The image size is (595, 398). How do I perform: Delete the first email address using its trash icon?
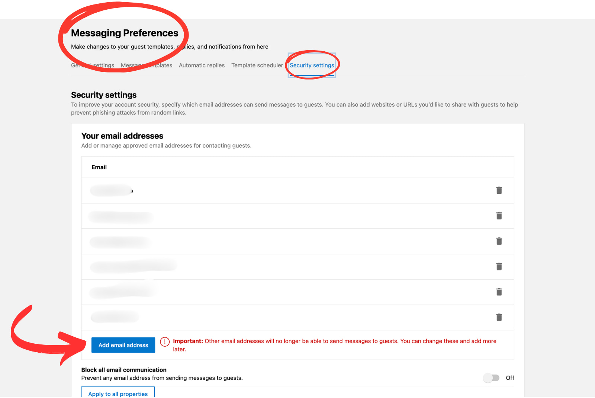(499, 190)
